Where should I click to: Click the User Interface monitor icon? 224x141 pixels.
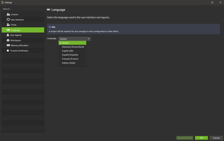(x=8, y=20)
